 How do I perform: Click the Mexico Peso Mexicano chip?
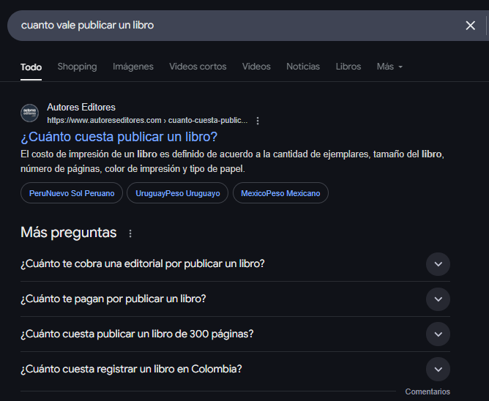coord(280,193)
